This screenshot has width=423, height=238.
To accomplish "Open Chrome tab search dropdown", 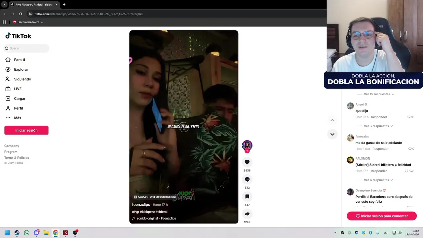I will (4, 4).
